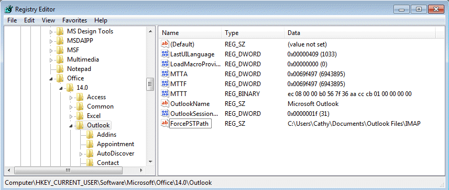Select the Addins folder icon

click(x=90, y=135)
